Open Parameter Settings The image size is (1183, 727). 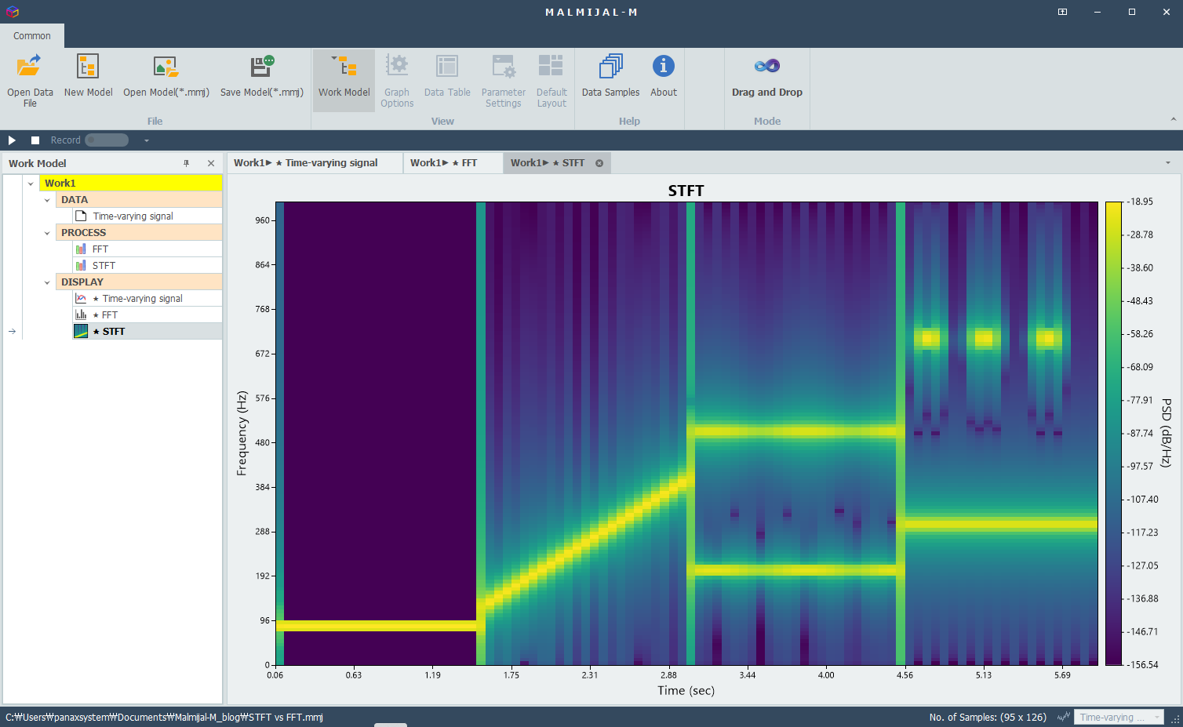[x=503, y=80]
